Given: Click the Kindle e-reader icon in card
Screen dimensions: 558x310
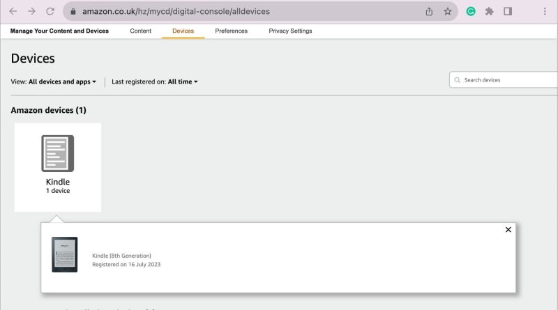Looking at the screenshot, I should (x=58, y=153).
